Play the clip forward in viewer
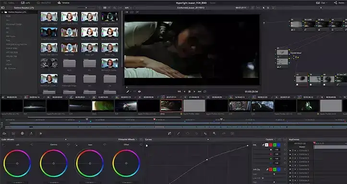 194,91
